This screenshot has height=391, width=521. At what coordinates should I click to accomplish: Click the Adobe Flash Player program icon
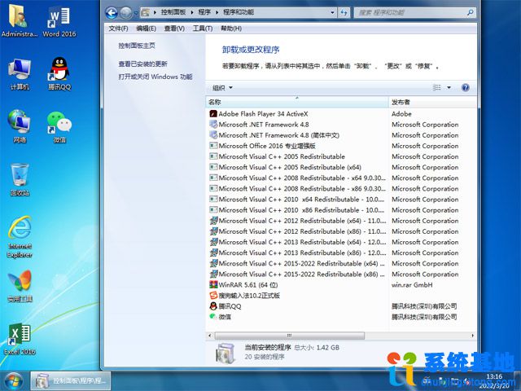pos(213,114)
